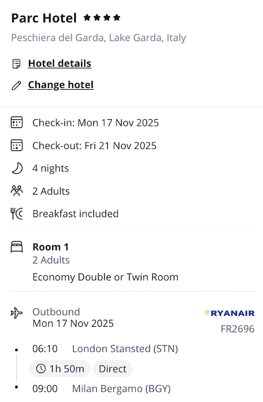The image size is (263, 402).
Task: Click the fork and moon meal icon
Action: (17, 214)
